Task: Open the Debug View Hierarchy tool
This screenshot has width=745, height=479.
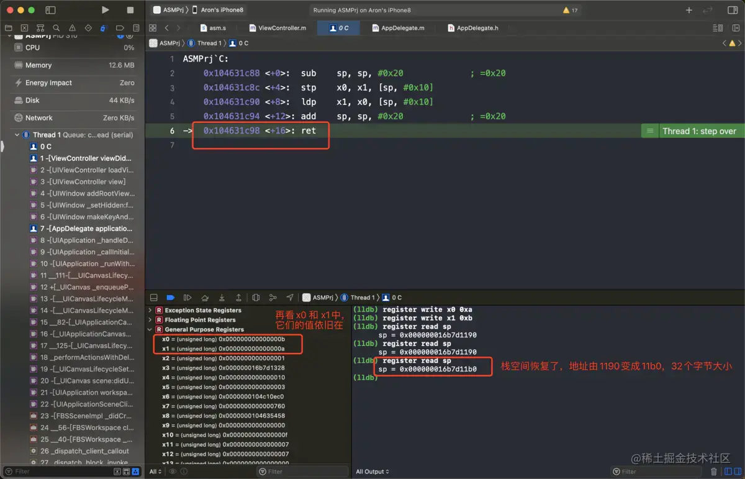Action: click(256, 298)
